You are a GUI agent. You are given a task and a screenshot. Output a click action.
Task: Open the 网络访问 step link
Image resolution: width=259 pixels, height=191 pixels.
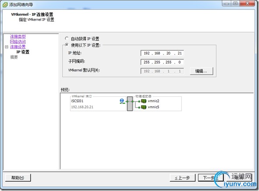coord(18,41)
